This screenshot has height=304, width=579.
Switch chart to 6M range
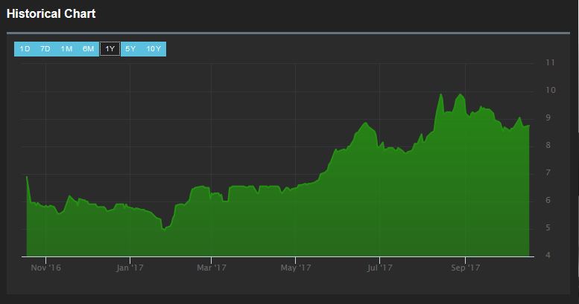point(88,49)
